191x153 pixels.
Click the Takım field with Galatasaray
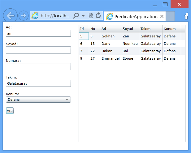point(38,83)
